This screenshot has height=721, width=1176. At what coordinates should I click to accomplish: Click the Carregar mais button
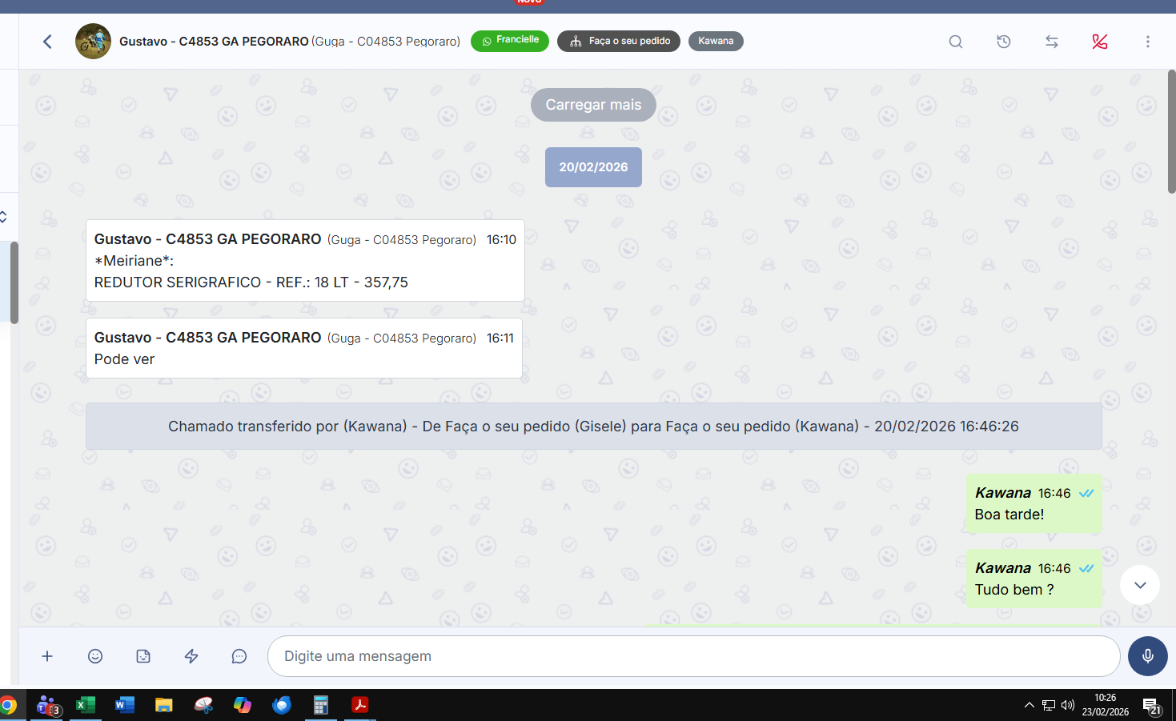(593, 105)
